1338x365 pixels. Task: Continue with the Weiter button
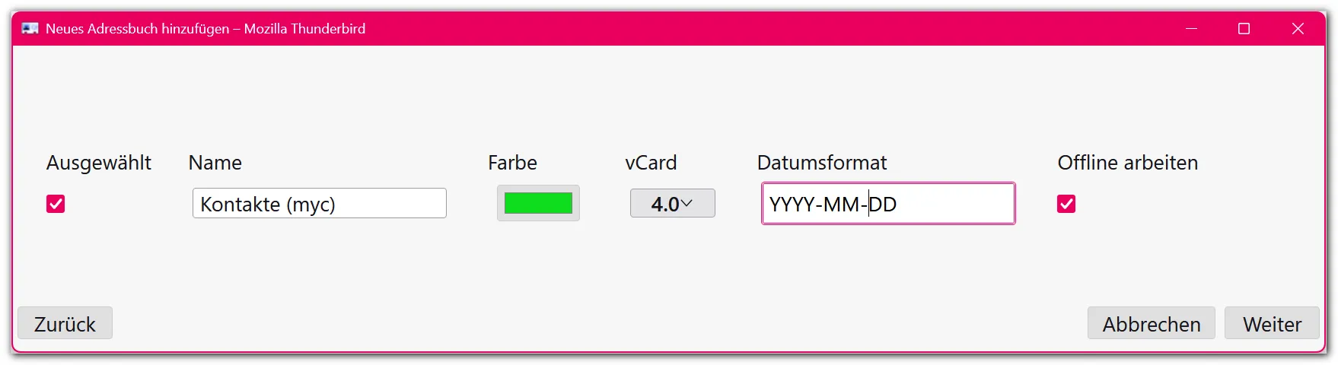pyautogui.click(x=1272, y=323)
